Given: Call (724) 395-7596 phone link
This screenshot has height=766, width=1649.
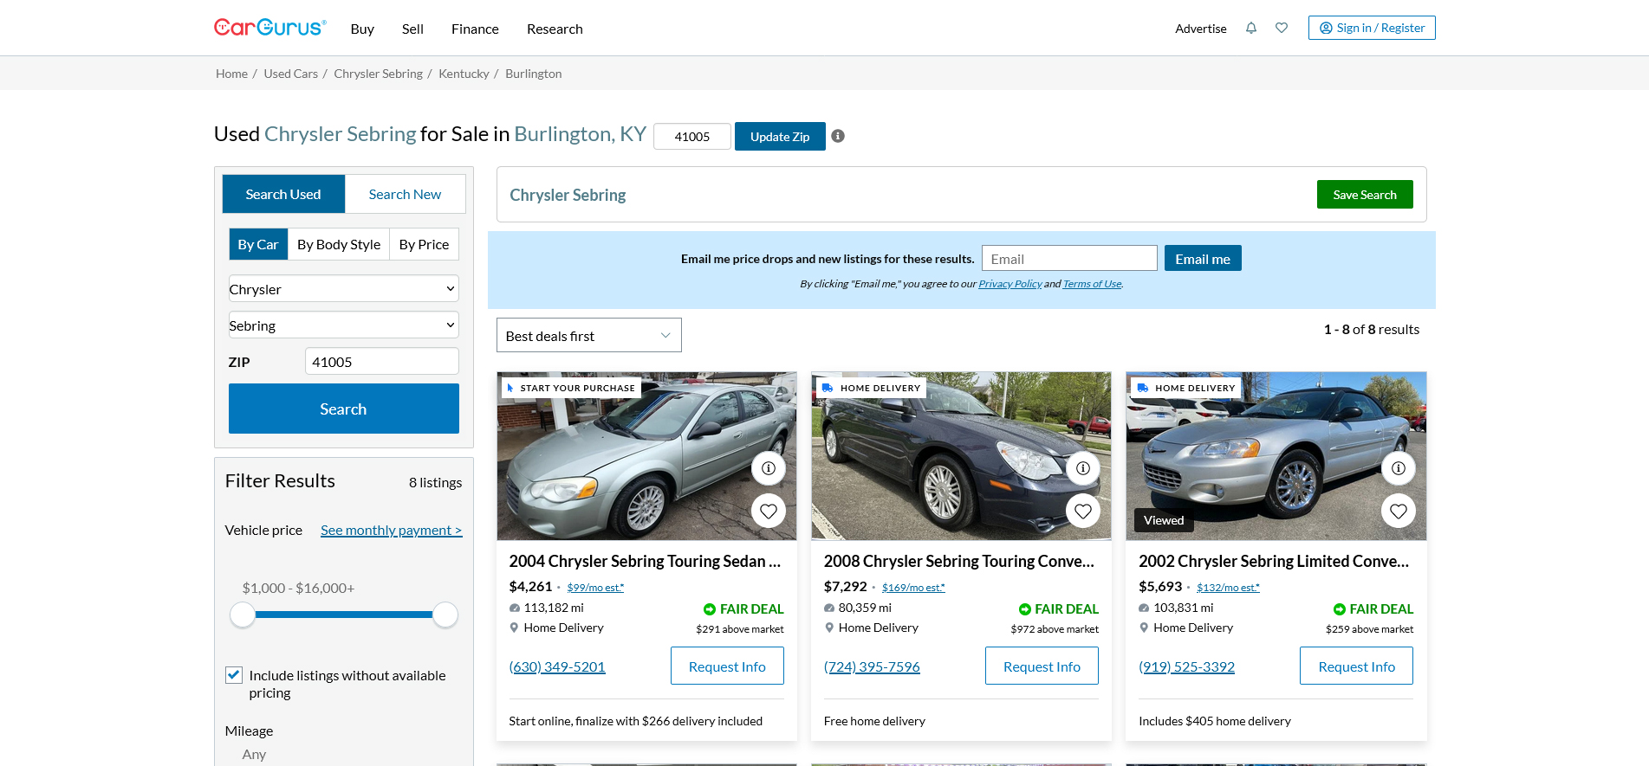Looking at the screenshot, I should (872, 666).
